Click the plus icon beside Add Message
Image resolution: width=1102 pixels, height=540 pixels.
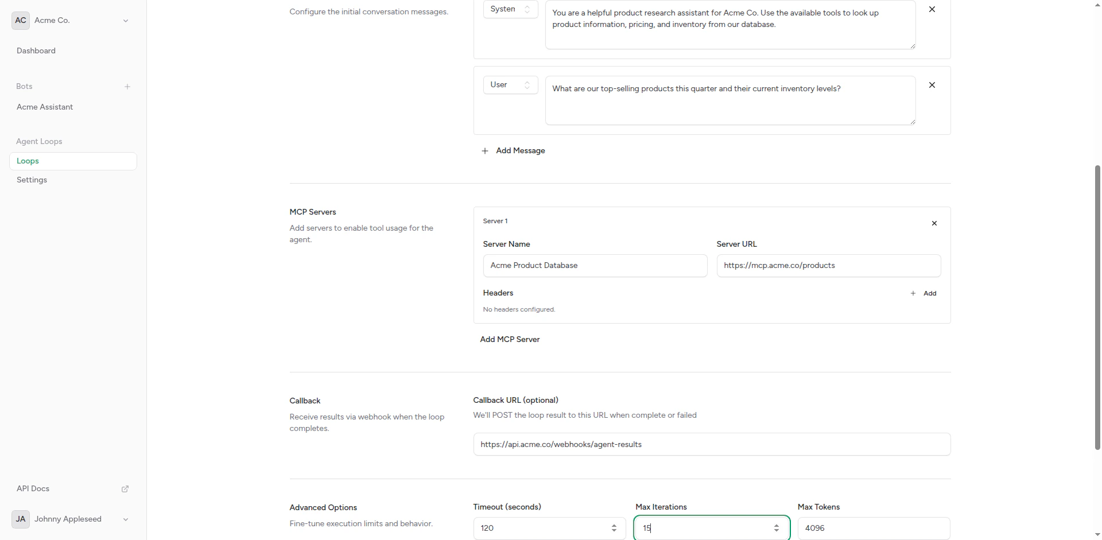[x=484, y=150]
